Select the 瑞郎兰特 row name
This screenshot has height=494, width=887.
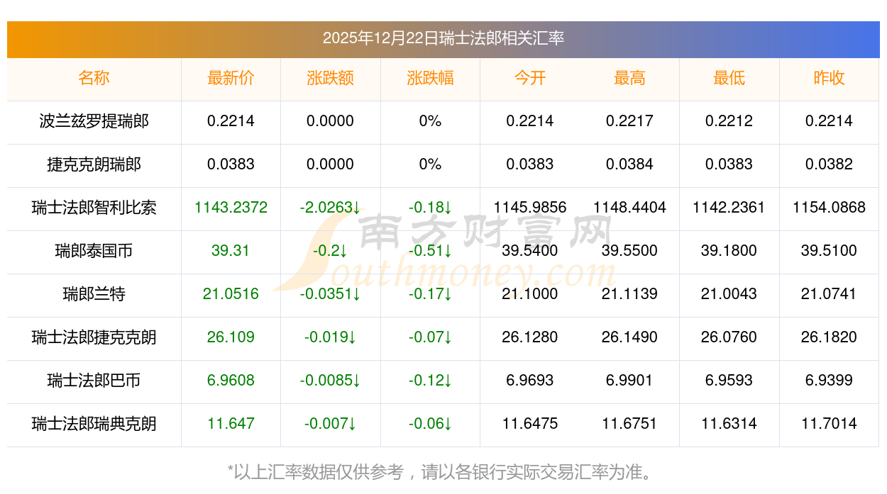(x=94, y=294)
